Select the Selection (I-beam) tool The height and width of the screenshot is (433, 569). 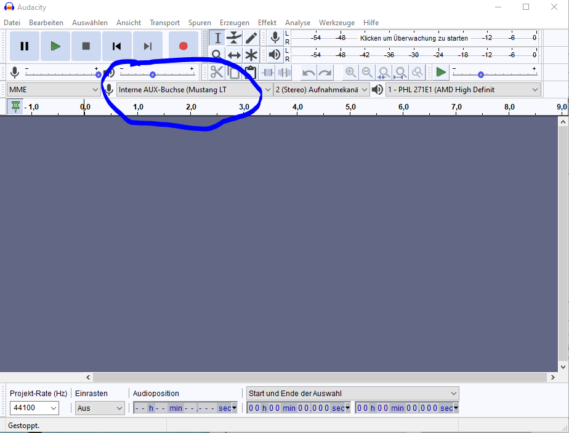(x=217, y=38)
